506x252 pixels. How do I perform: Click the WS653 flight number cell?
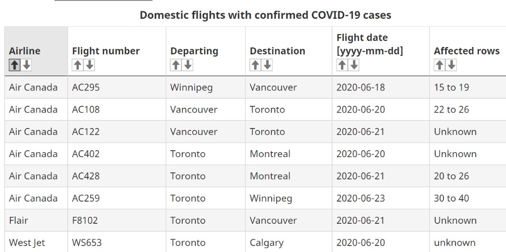117,242
